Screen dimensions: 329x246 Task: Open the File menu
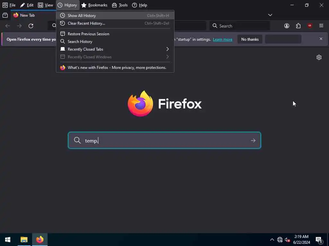click(x=9, y=5)
